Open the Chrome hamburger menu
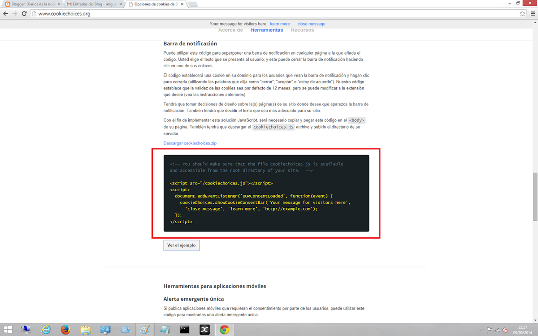The image size is (538, 336). click(532, 14)
